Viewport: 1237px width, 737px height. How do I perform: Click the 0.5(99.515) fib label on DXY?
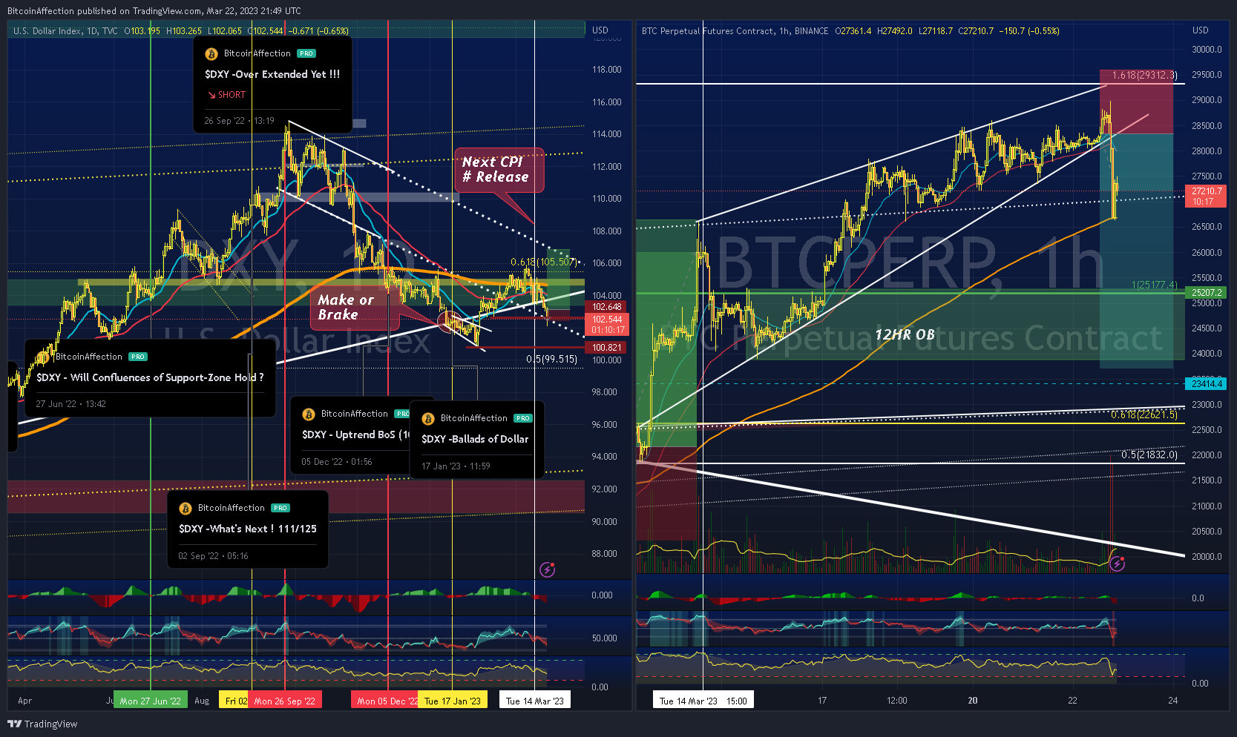[551, 359]
